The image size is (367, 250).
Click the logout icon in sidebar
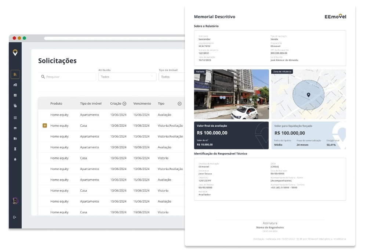click(15, 217)
